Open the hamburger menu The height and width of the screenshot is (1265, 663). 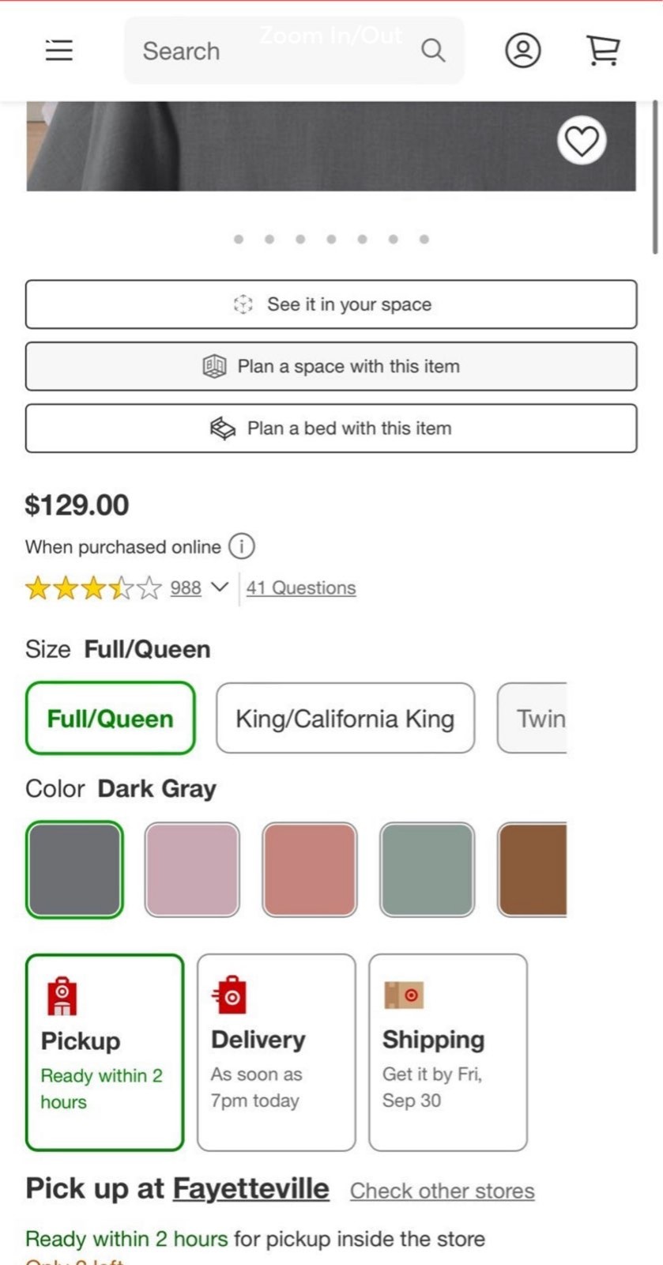tap(59, 51)
